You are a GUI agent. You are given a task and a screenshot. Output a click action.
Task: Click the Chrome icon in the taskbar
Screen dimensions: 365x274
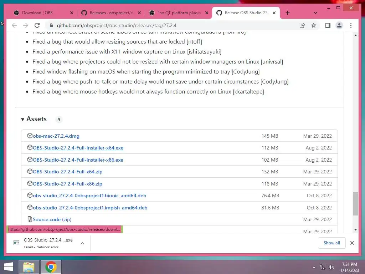(x=51, y=267)
